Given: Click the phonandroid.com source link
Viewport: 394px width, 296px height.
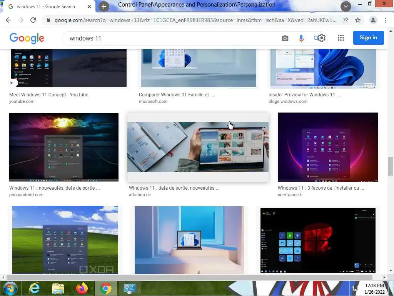Looking at the screenshot, I should 27,195.
